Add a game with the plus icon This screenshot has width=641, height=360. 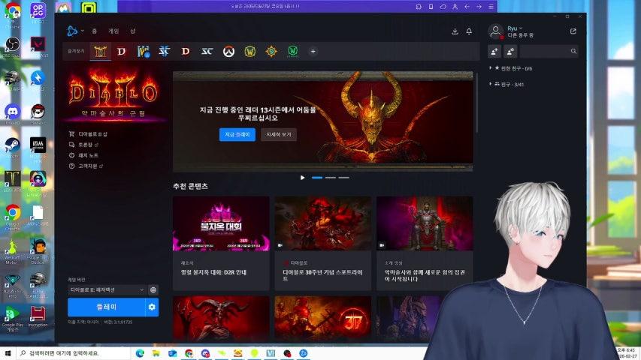pos(313,52)
